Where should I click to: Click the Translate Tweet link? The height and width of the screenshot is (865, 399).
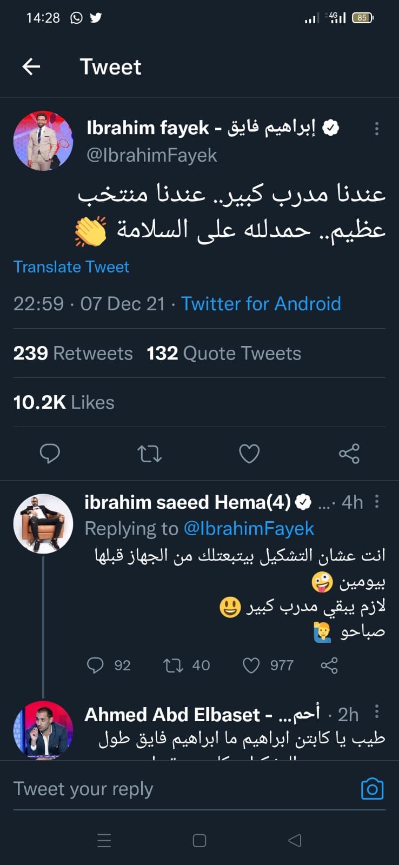71,267
